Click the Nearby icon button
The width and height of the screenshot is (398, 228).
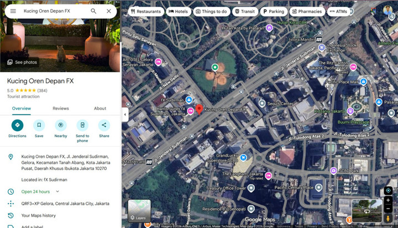61,125
